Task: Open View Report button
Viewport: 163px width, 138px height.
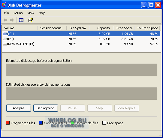Action: 127,108
